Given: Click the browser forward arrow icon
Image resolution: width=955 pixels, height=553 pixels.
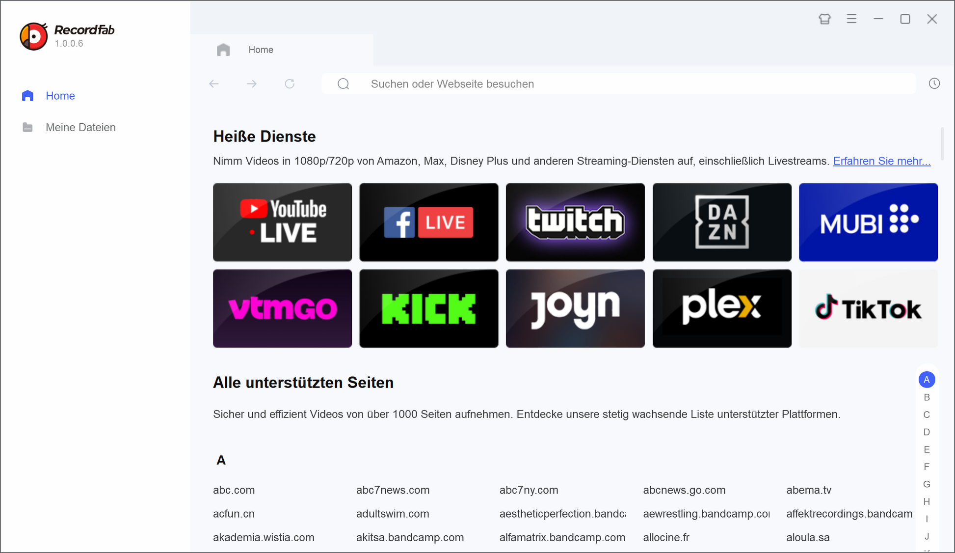Looking at the screenshot, I should 252,84.
